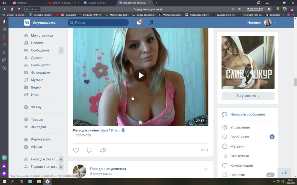Switch to the Наталья Косенко tab
Screen dimensions: 297x185
pos(97,3)
